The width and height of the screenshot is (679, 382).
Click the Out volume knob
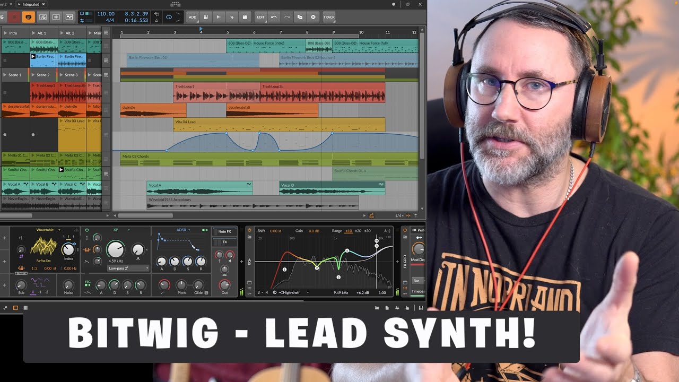click(224, 285)
